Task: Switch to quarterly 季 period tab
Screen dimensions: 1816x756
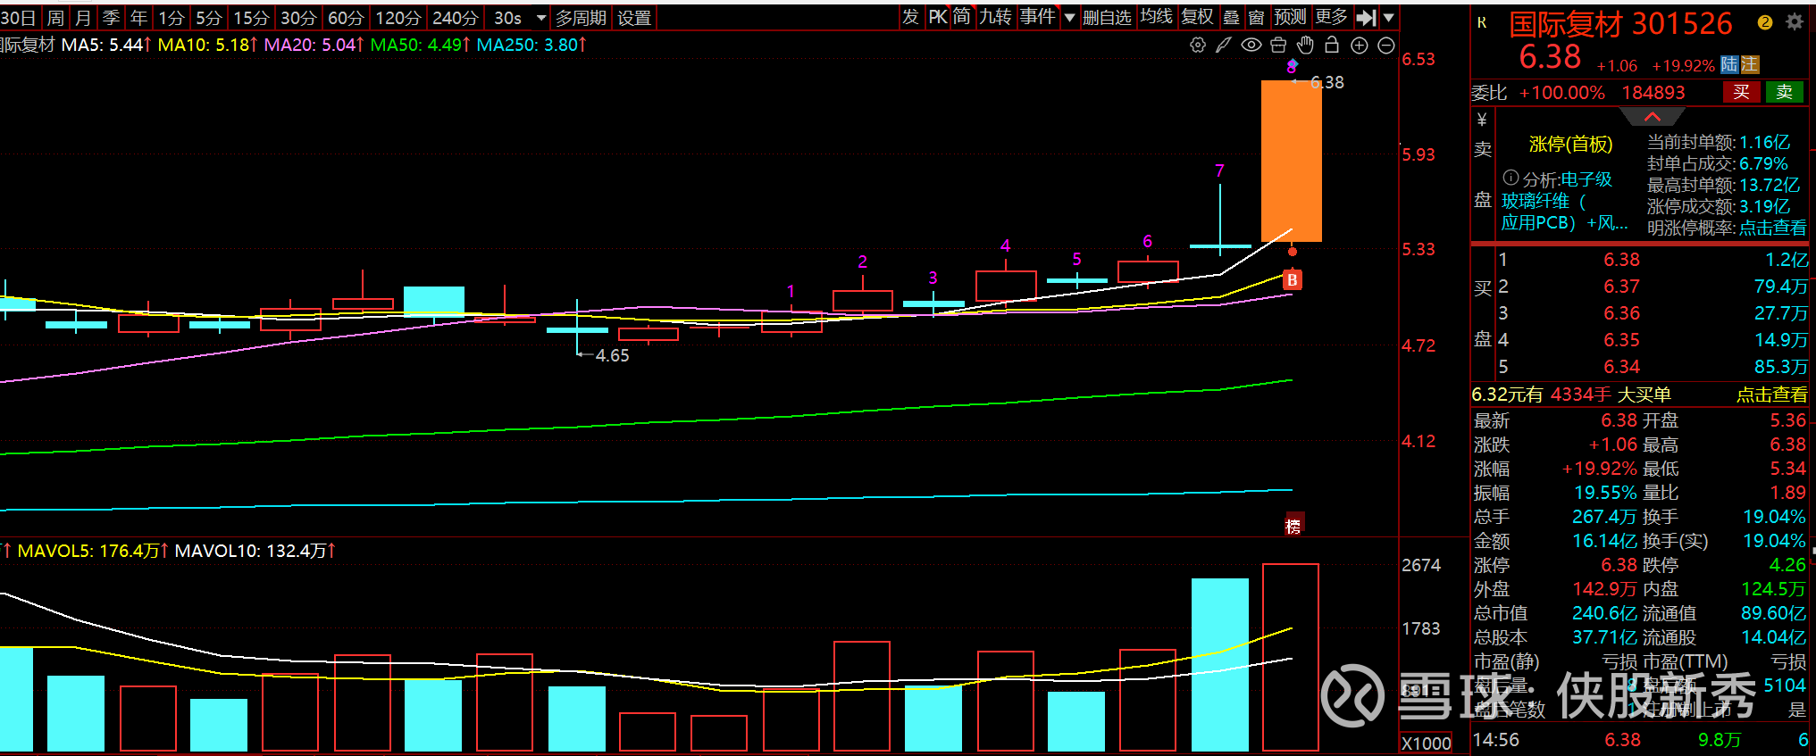Action: pos(111,17)
